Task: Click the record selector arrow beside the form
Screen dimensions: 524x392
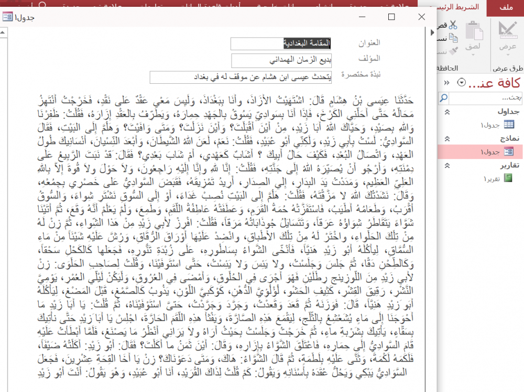Action: pyautogui.click(x=432, y=32)
